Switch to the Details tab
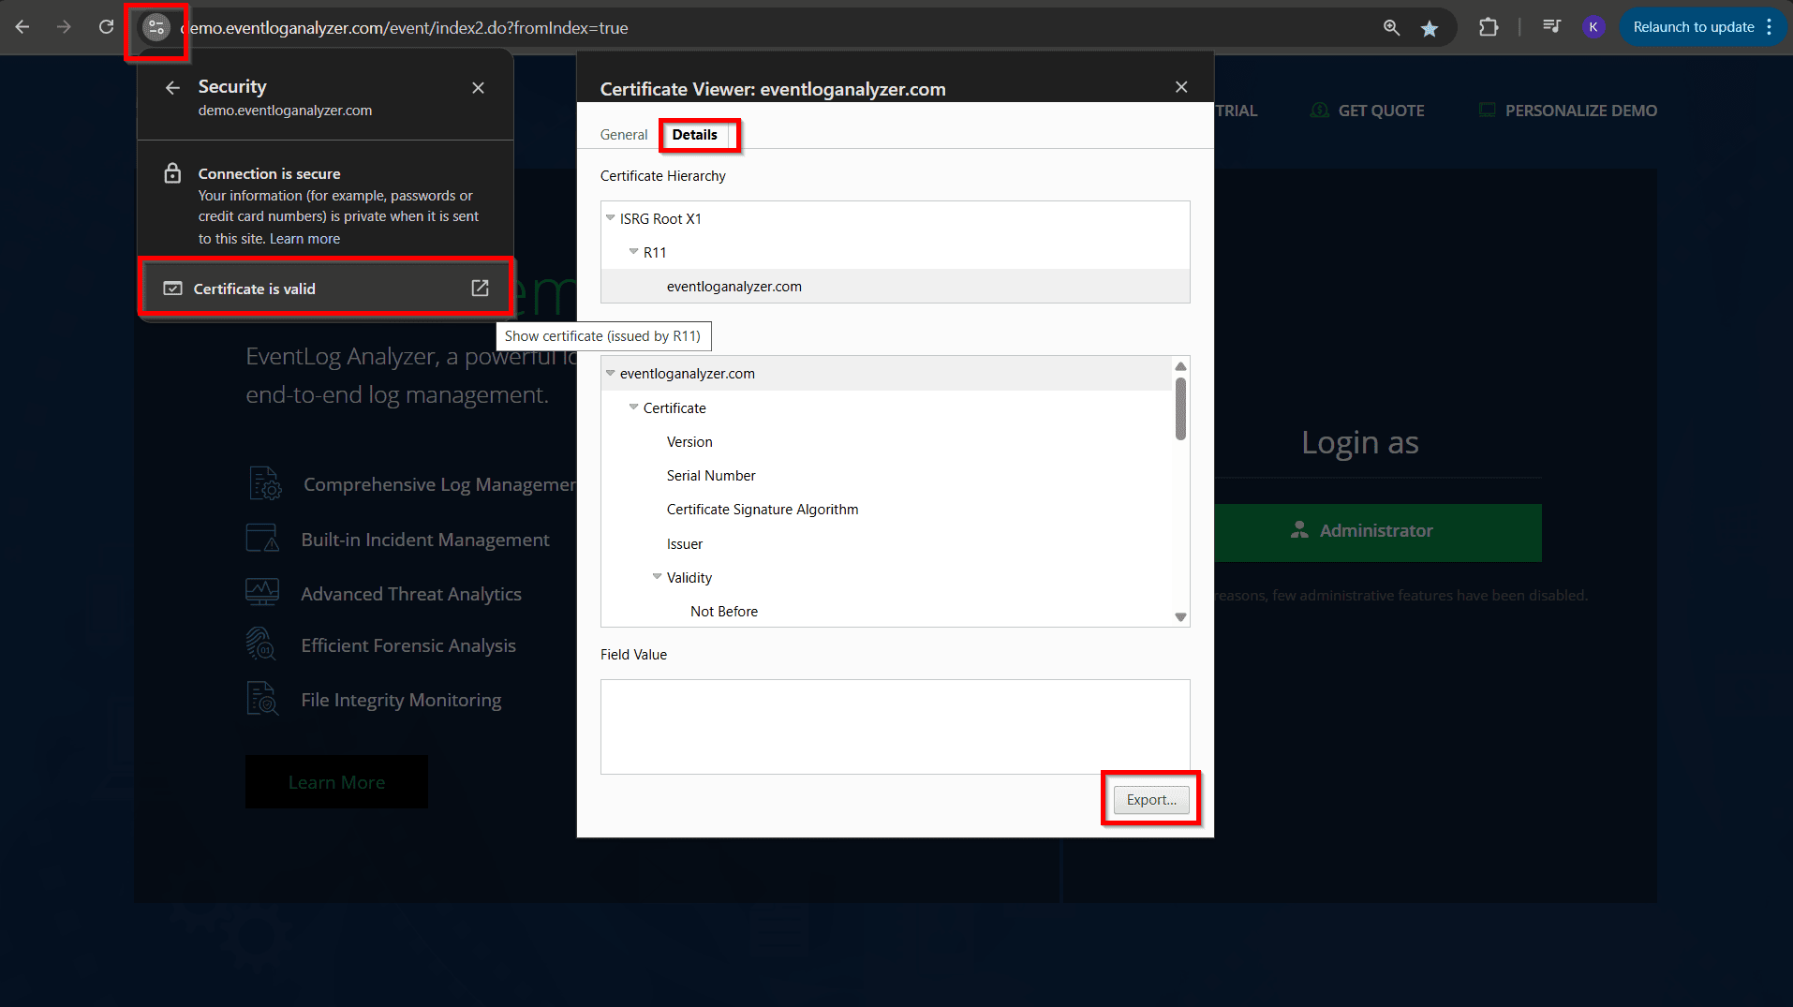The image size is (1793, 1007). (695, 135)
